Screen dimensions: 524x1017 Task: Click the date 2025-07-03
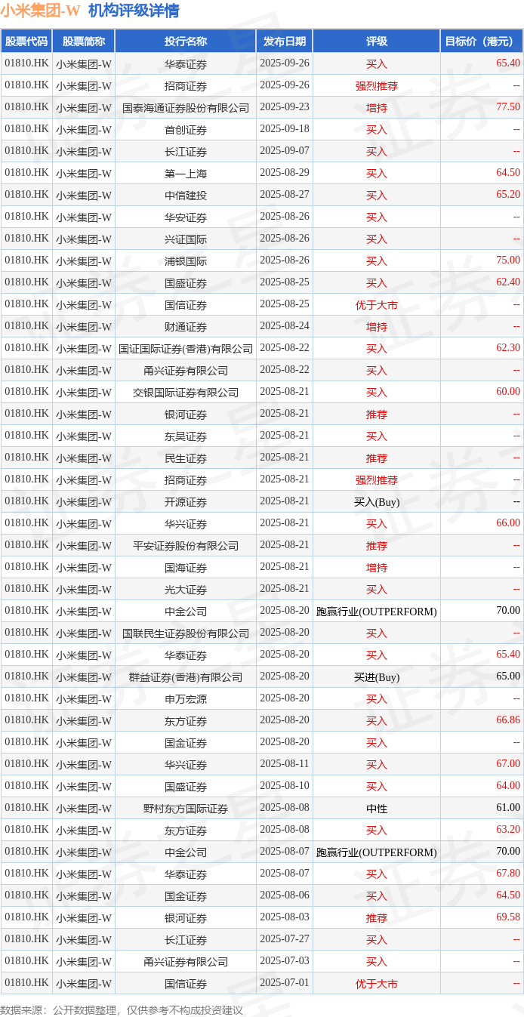[285, 961]
